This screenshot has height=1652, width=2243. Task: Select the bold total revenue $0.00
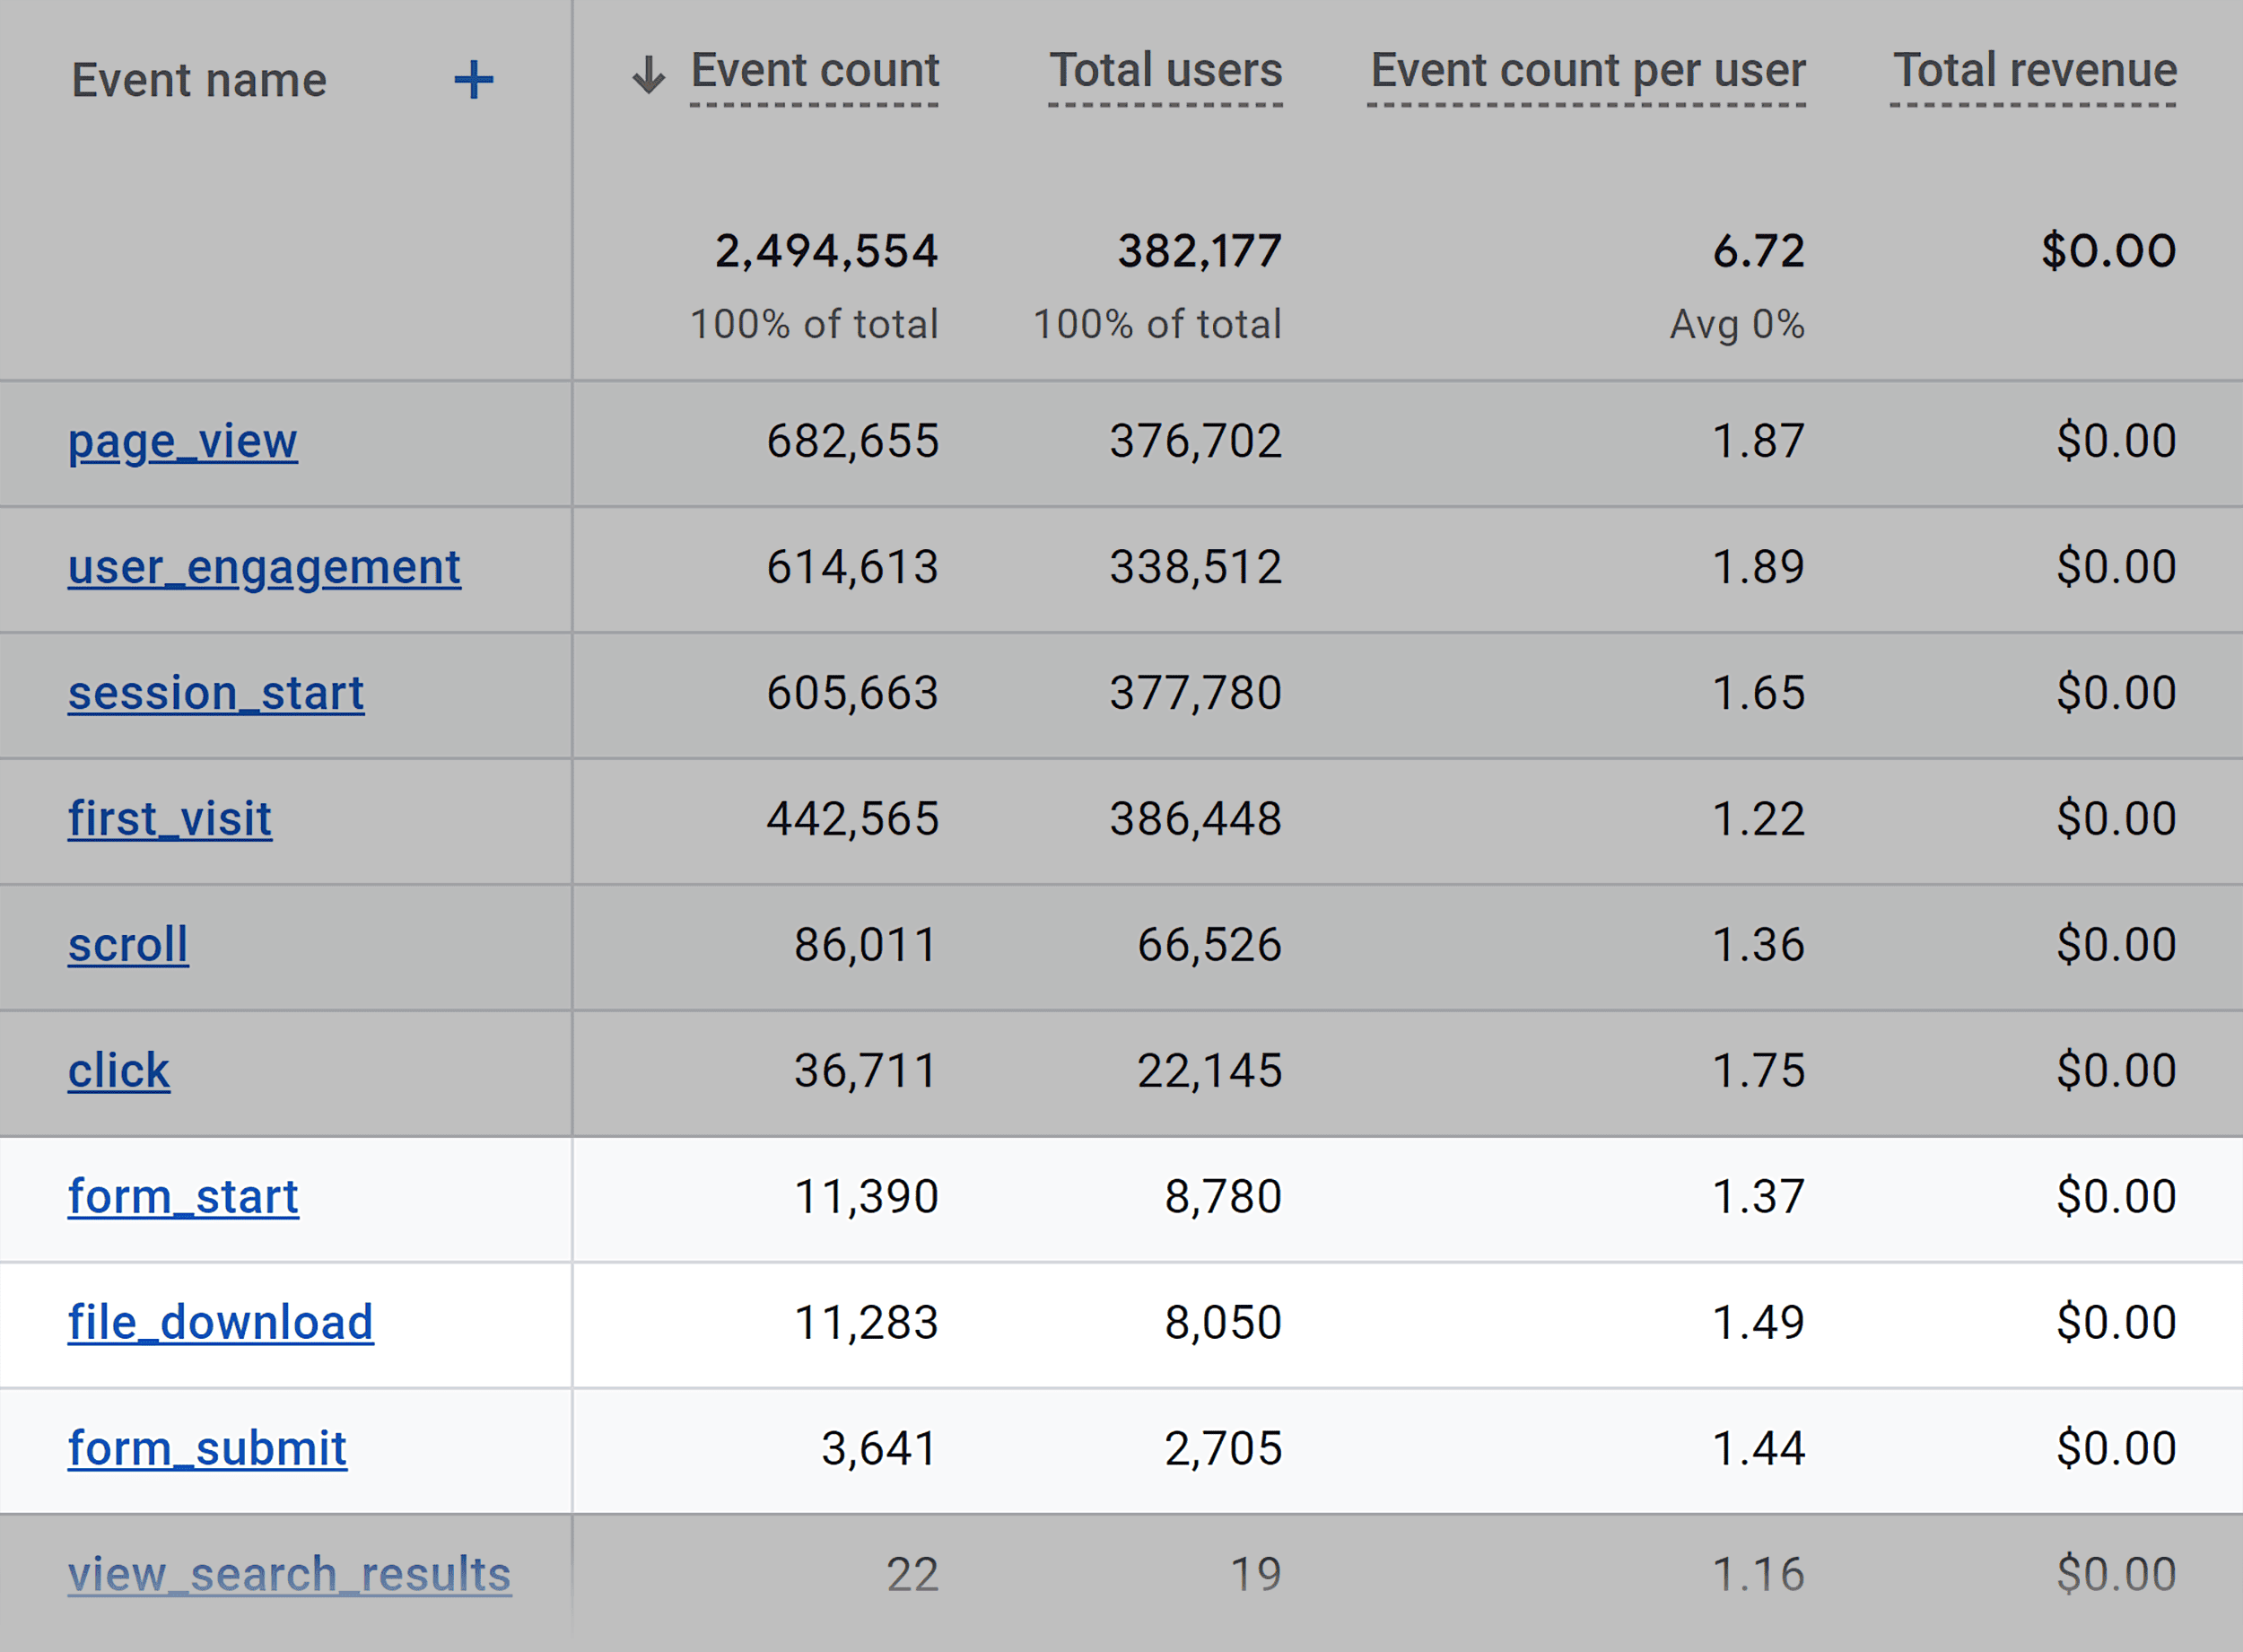coord(2109,251)
